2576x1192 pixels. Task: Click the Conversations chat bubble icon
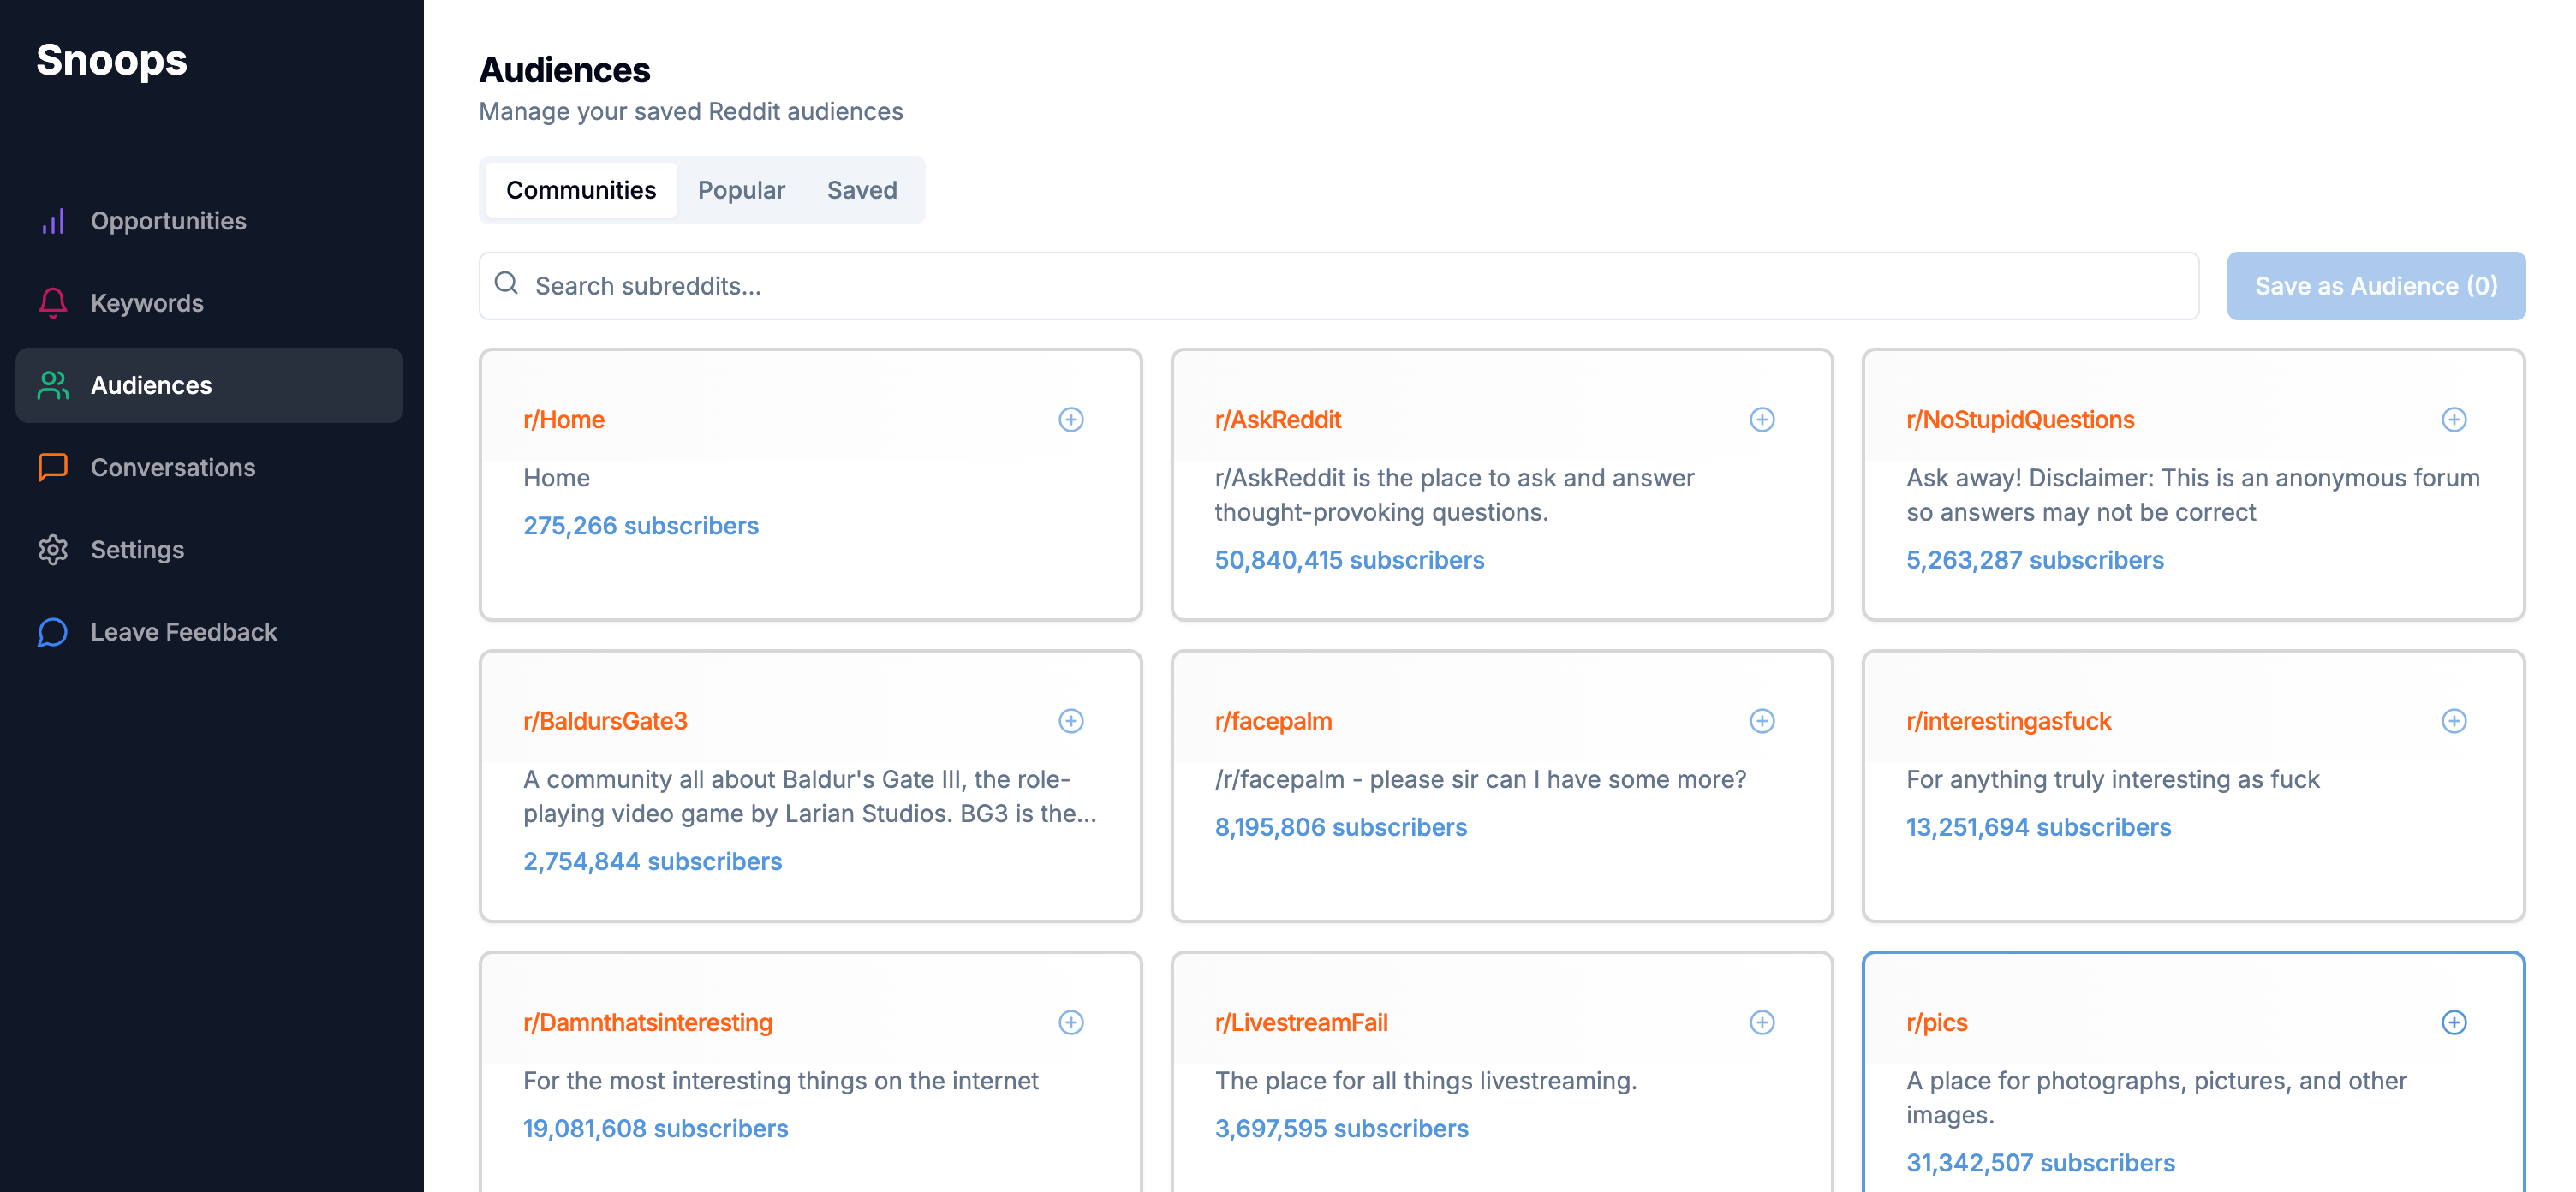pyautogui.click(x=53, y=467)
